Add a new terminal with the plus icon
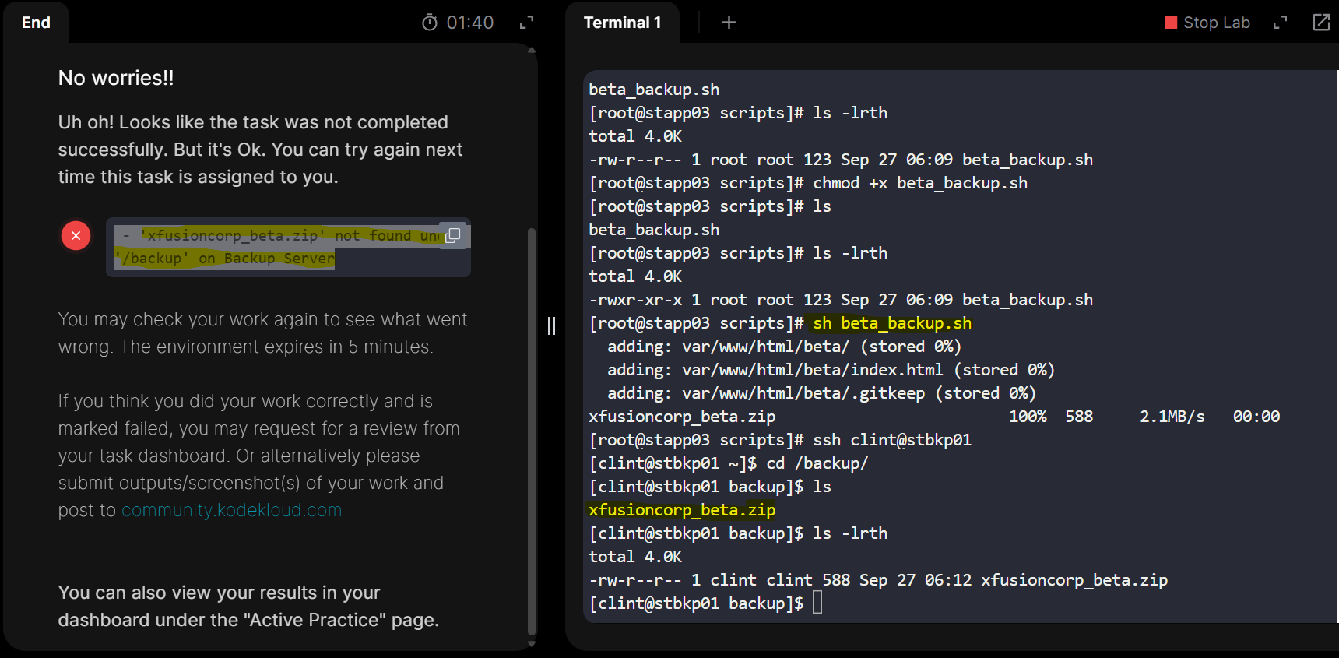Screen dimensions: 1339x658 tap(729, 23)
